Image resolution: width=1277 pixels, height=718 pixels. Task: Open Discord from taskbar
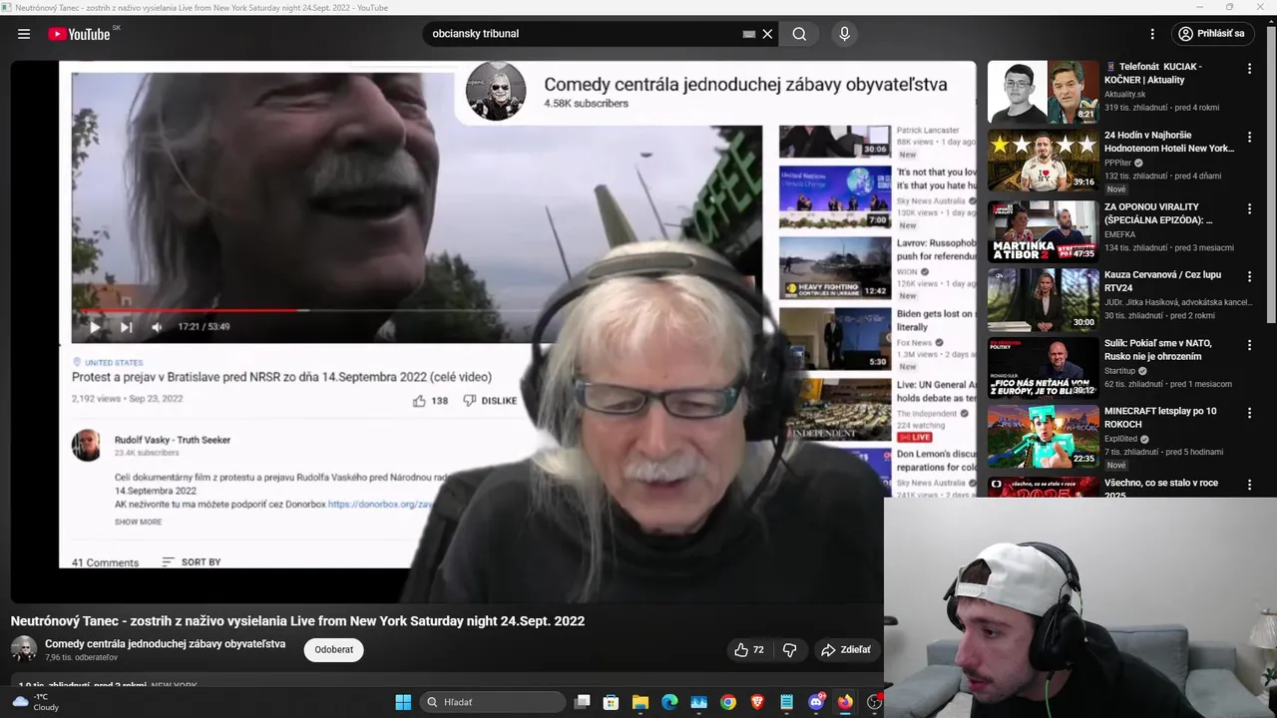(816, 702)
